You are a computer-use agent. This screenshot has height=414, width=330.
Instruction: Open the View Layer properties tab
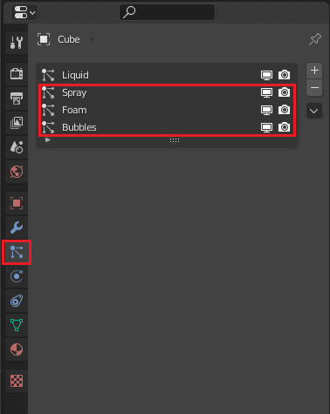tap(17, 123)
